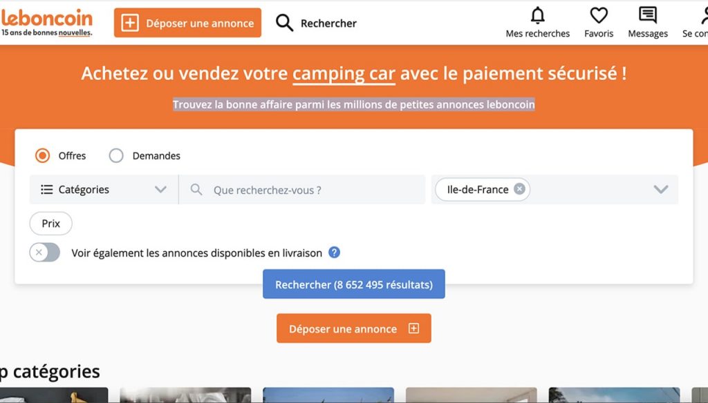This screenshot has height=403, width=708.
Task: Open Mes recherches bell icon
Action: (x=537, y=15)
